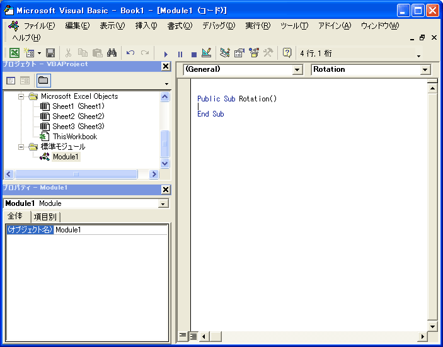Collapse Microsoft Excel Objects folder
443x347 pixels.
click(21, 96)
